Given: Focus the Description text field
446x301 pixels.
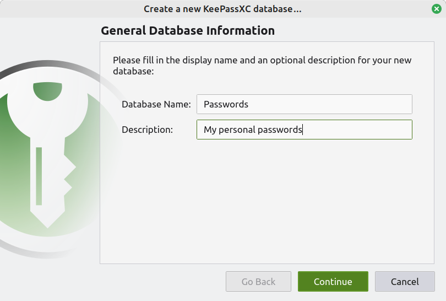Looking at the screenshot, I should coord(304,130).
